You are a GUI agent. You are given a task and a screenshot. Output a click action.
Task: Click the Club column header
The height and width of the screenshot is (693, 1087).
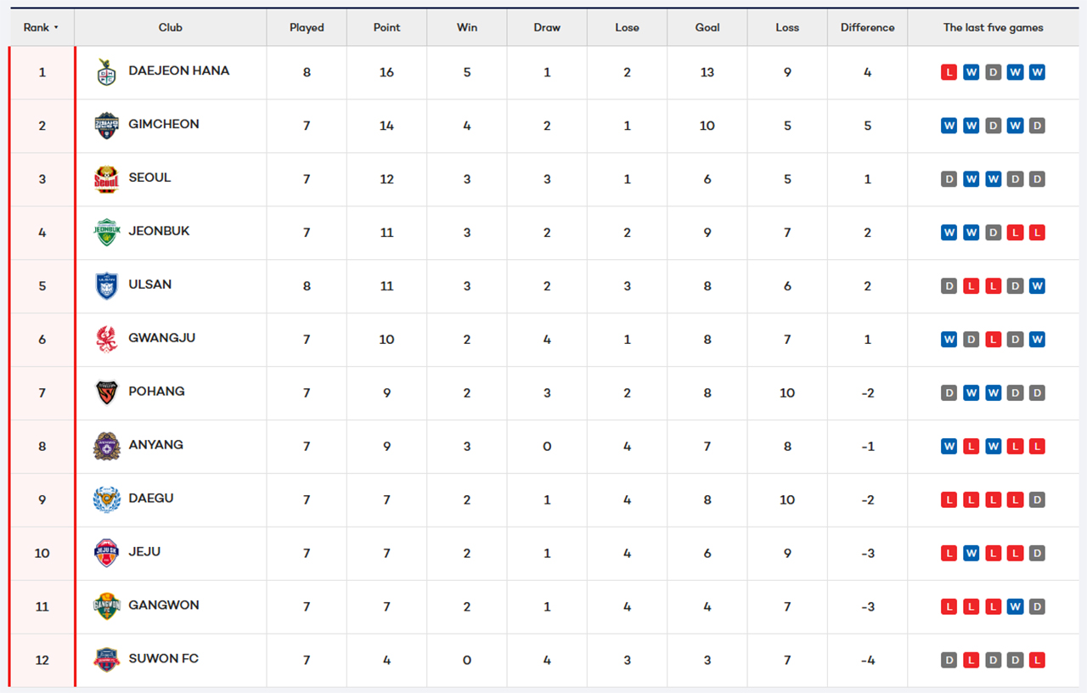(170, 27)
